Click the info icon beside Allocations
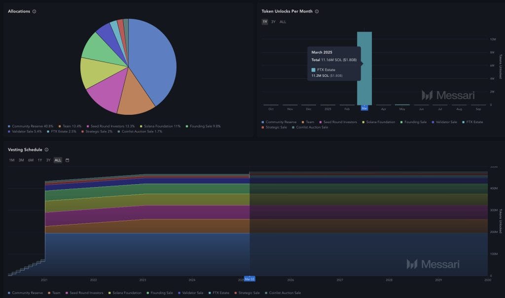This screenshot has height=298, width=505. 34,11
